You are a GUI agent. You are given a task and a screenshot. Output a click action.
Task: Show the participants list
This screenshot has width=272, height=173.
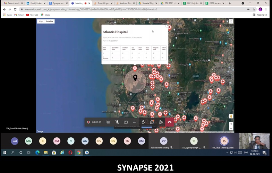click(x=161, y=122)
